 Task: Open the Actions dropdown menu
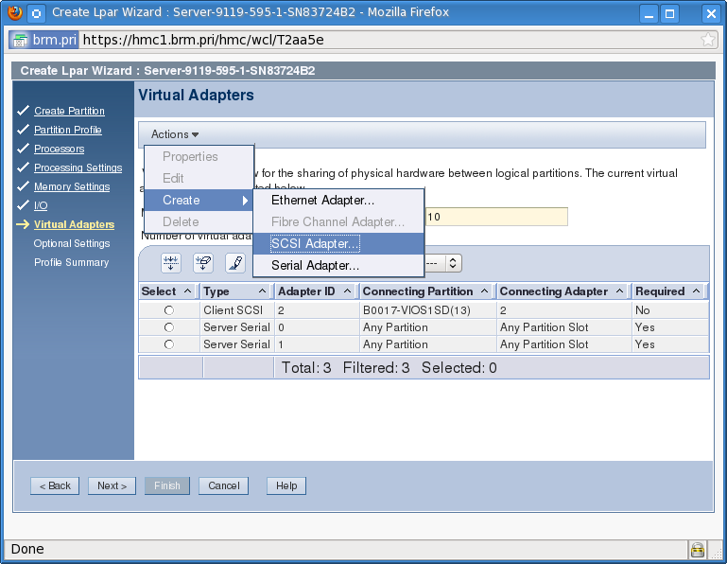click(x=175, y=134)
